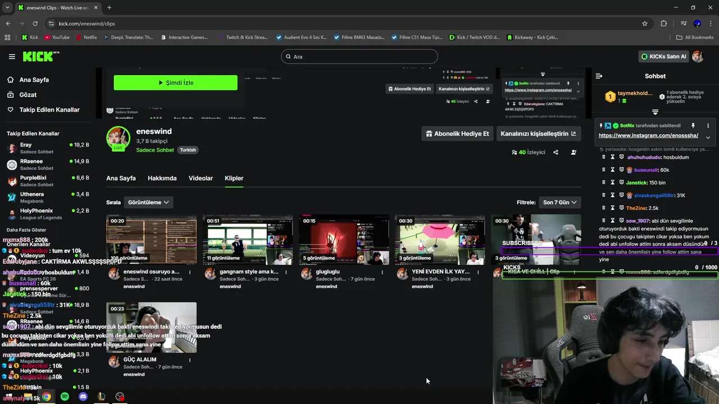Image resolution: width=719 pixels, height=404 pixels.
Task: Collapse the Sohbet chat panel
Action: pyautogui.click(x=599, y=76)
